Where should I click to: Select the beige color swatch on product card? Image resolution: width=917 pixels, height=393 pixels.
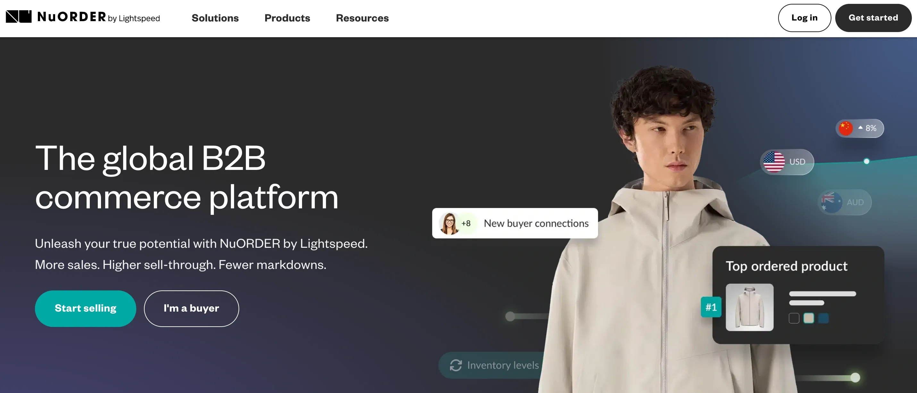[808, 318]
